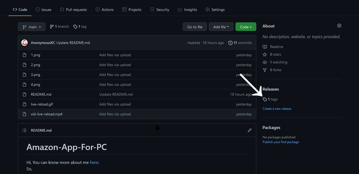359x174 pixels.
Task: Click the About settings gear icon
Action: pos(339,26)
